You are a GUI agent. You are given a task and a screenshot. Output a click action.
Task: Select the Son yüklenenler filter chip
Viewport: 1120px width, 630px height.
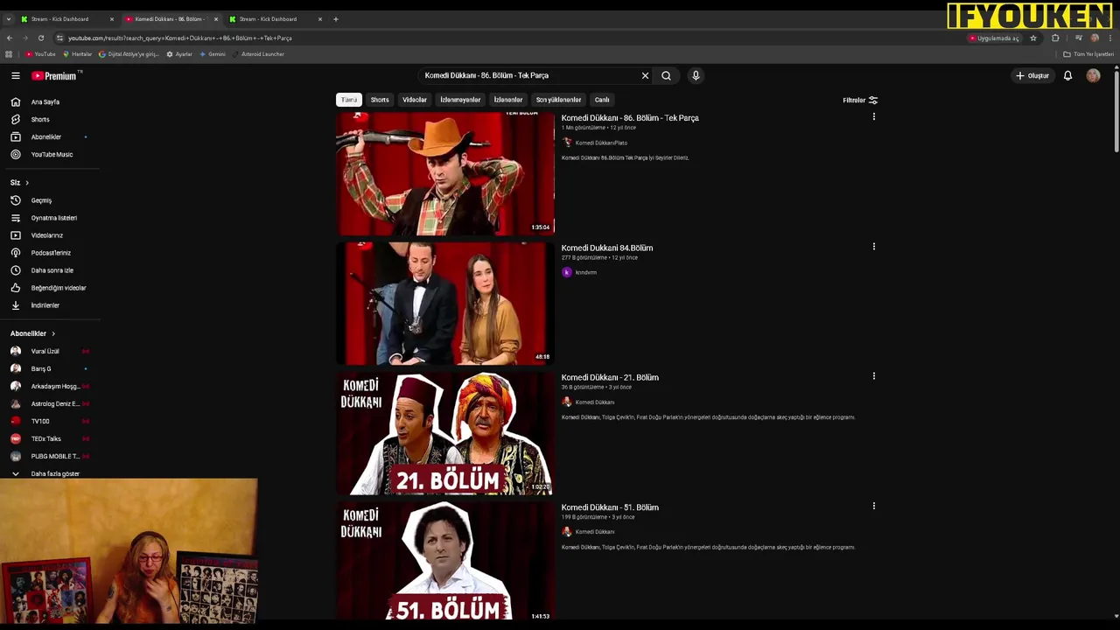558,100
